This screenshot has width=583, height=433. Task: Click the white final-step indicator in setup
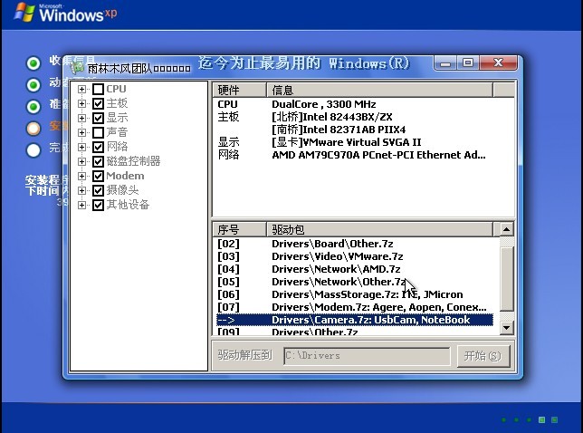[x=33, y=150]
